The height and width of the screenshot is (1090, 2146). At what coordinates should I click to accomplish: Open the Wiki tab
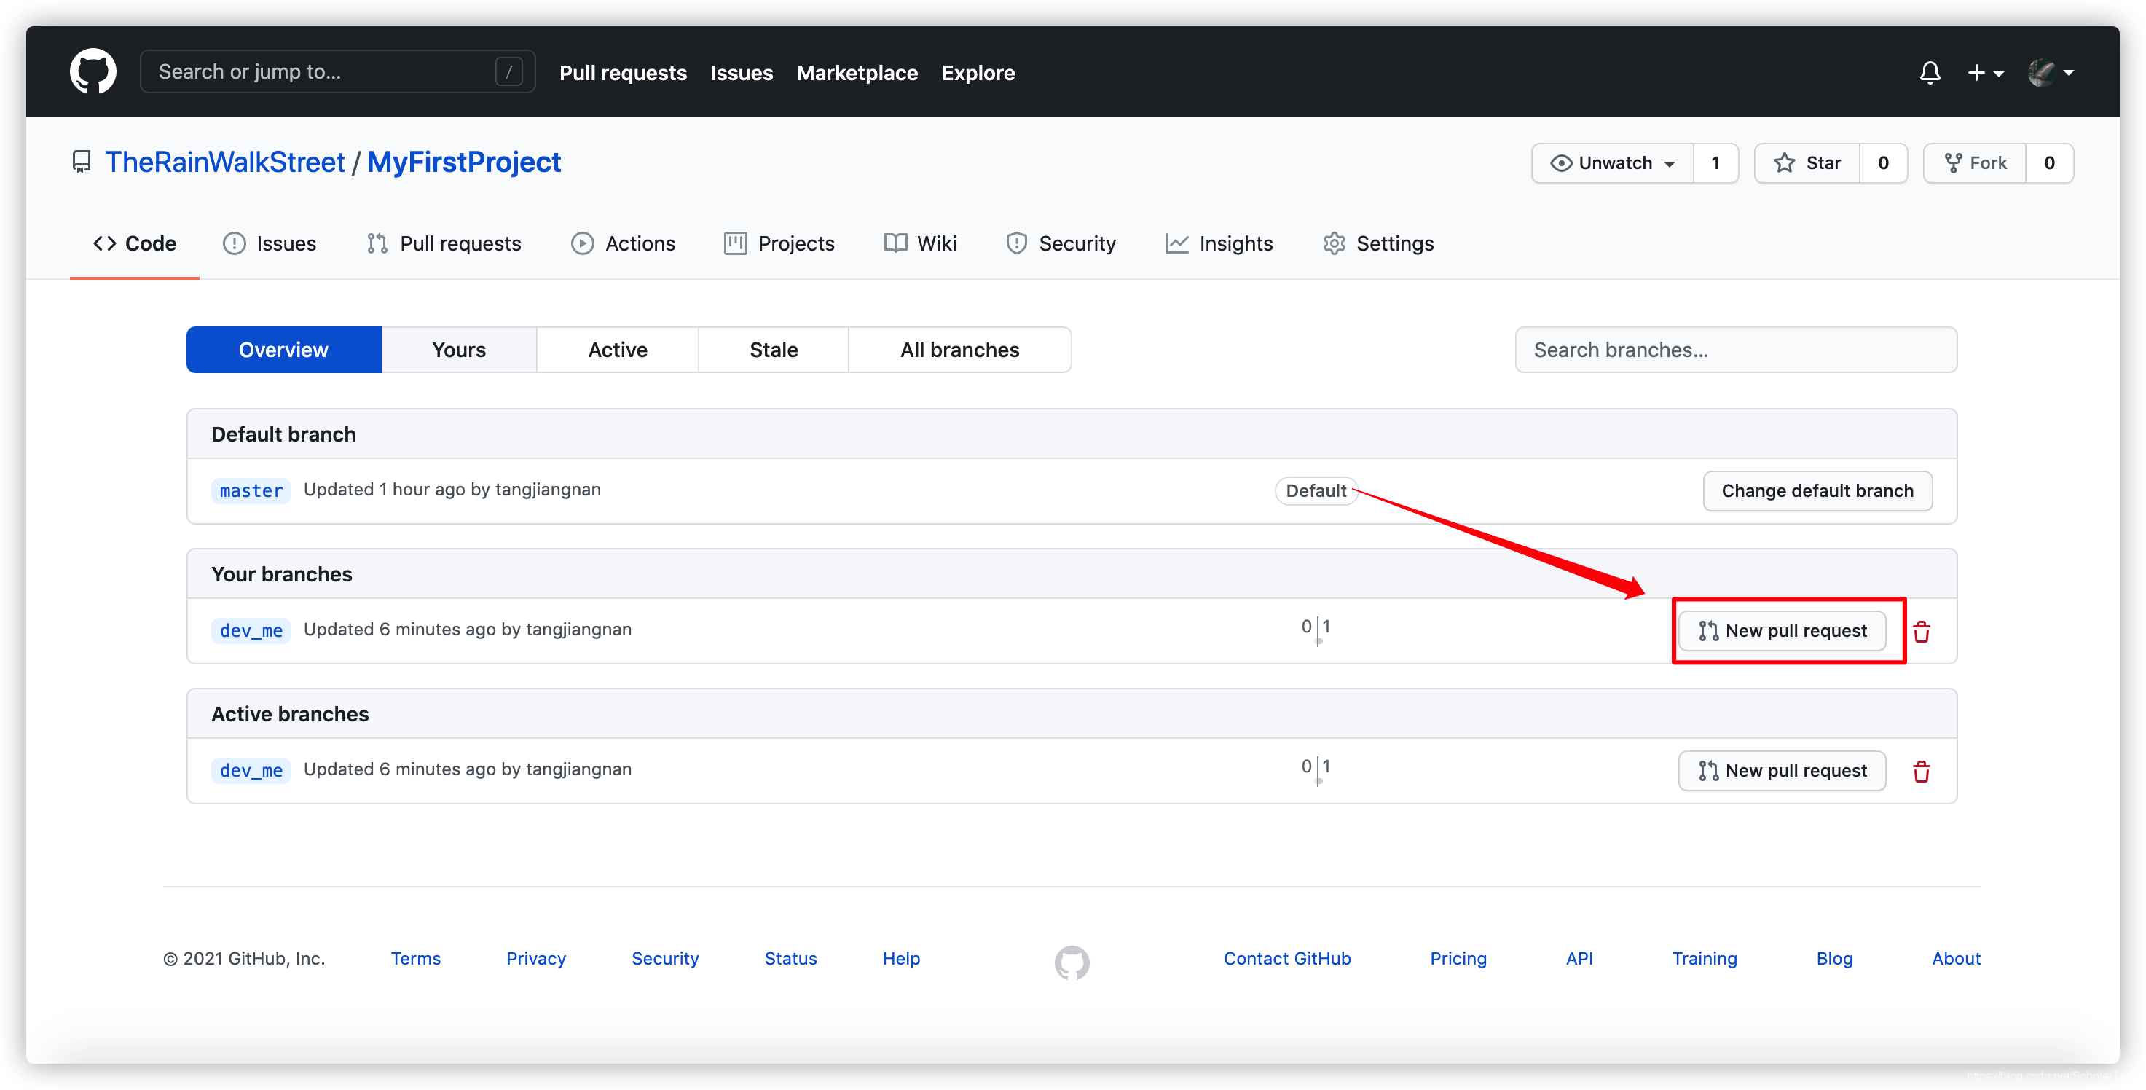[920, 243]
